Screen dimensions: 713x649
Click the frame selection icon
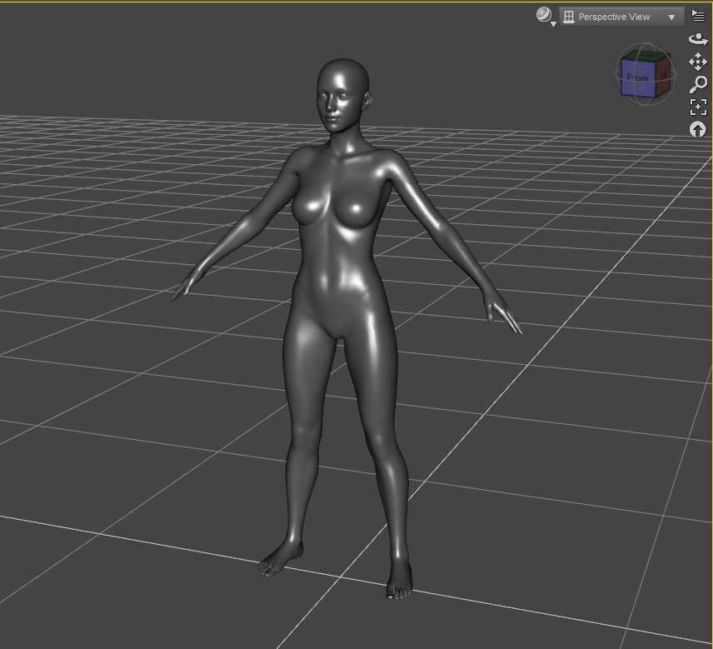click(x=698, y=107)
